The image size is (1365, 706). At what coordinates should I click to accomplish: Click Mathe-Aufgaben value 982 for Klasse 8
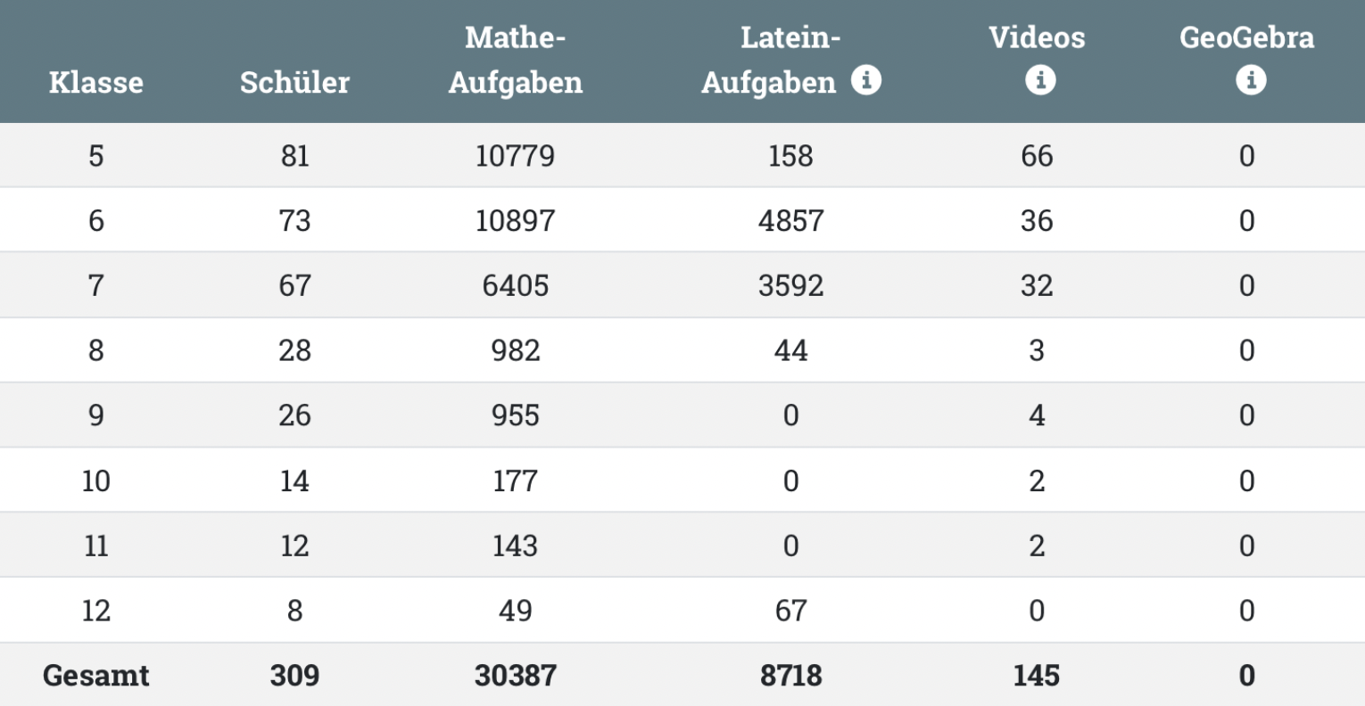(515, 350)
